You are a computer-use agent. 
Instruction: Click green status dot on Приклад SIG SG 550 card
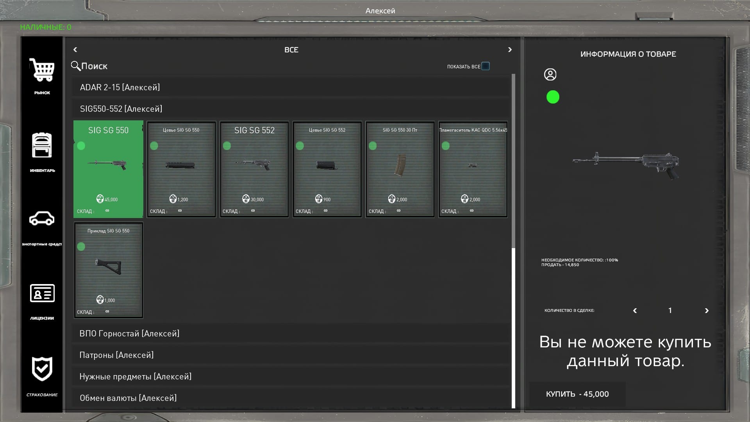tap(81, 247)
